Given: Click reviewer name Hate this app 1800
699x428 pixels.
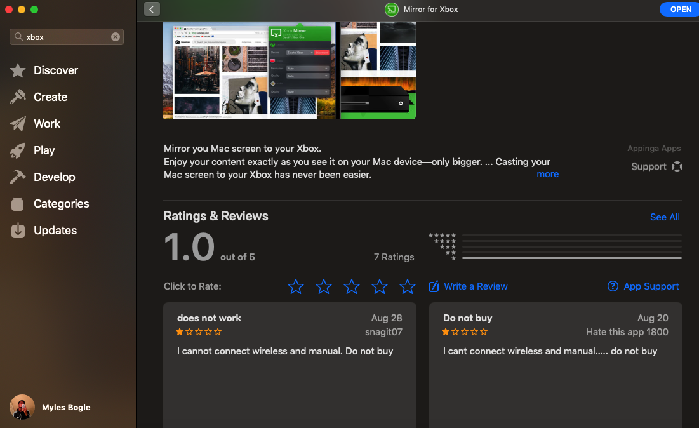Looking at the screenshot, I should click(x=627, y=332).
